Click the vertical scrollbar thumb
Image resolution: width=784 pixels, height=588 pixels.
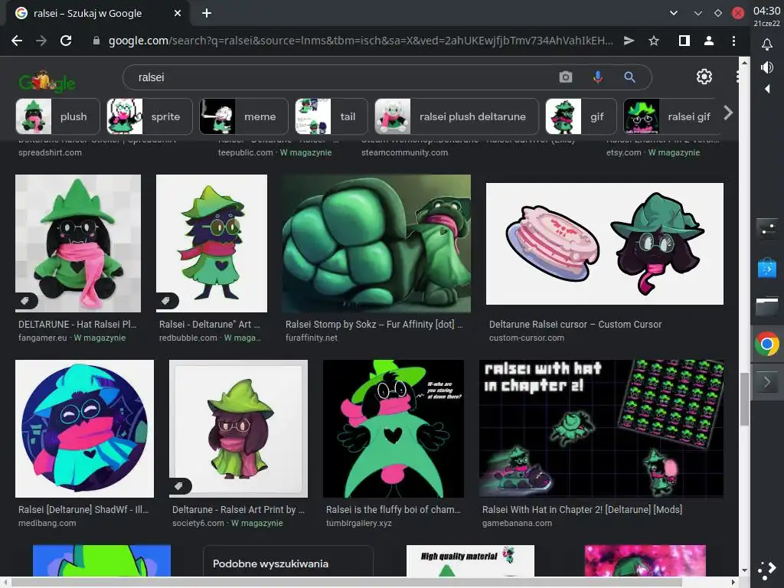[744, 398]
